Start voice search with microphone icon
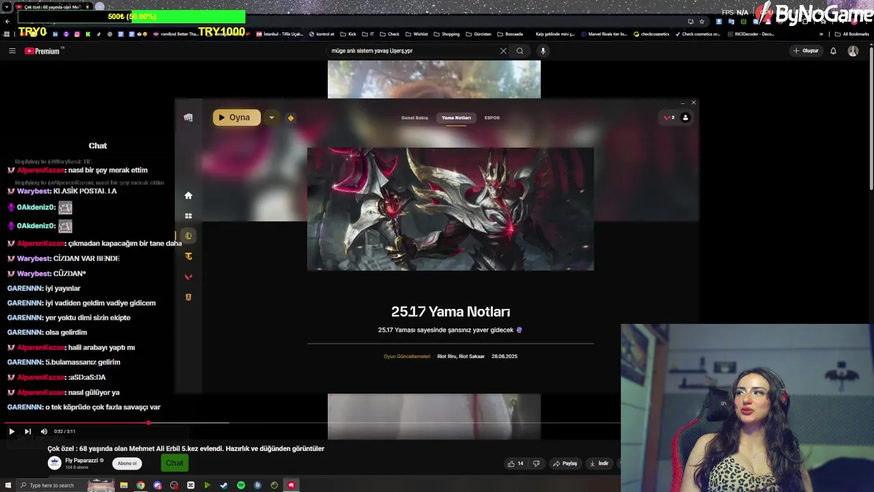The image size is (874, 492). pyautogui.click(x=543, y=51)
